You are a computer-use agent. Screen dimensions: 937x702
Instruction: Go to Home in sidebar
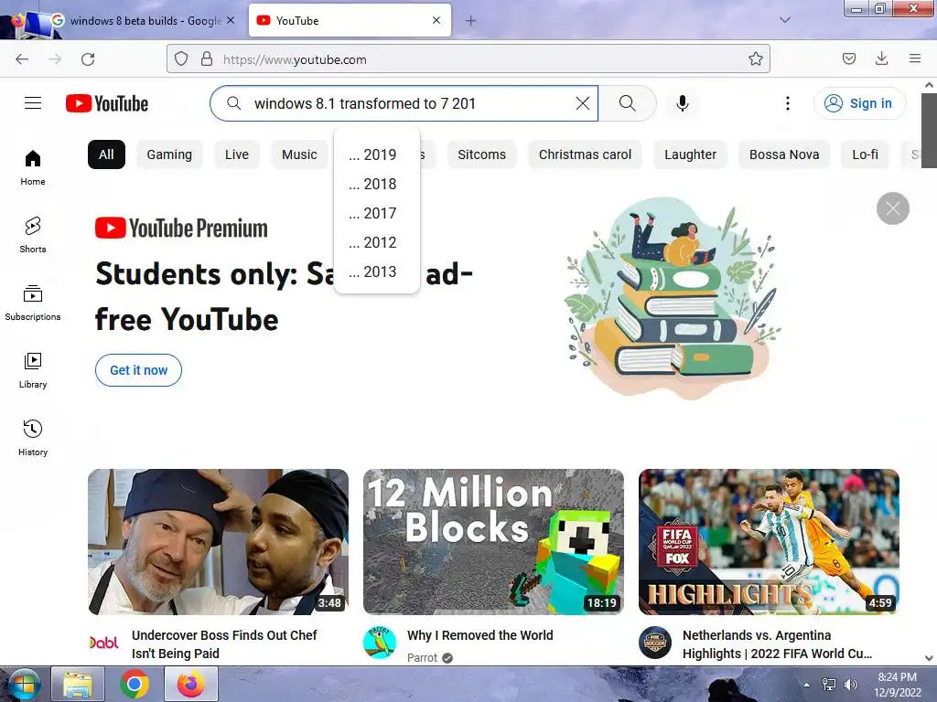coord(33,168)
